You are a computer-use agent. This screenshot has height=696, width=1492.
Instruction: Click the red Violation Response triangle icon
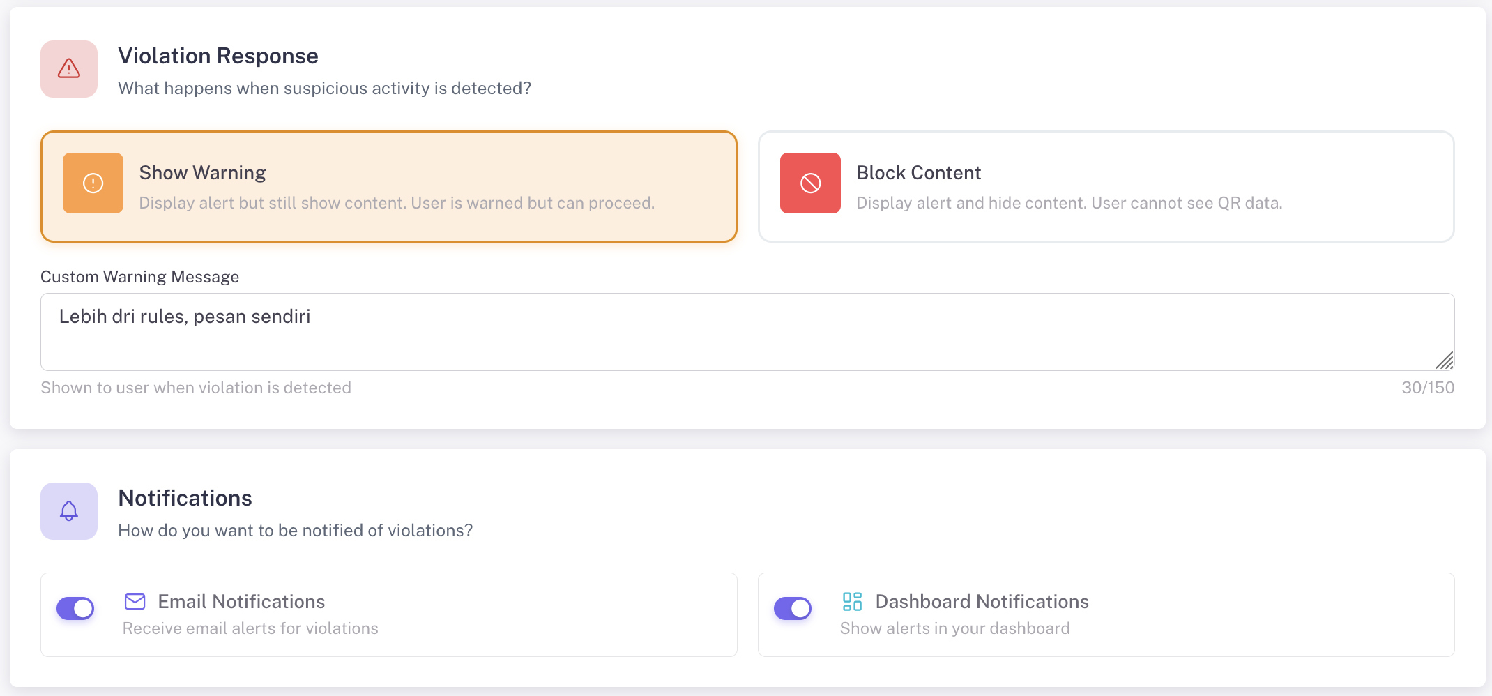[69, 69]
